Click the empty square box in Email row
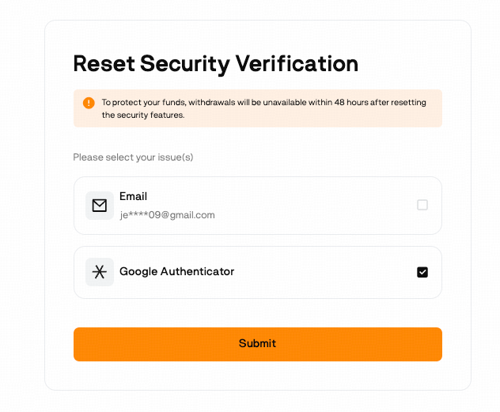500x412 pixels. tap(422, 205)
